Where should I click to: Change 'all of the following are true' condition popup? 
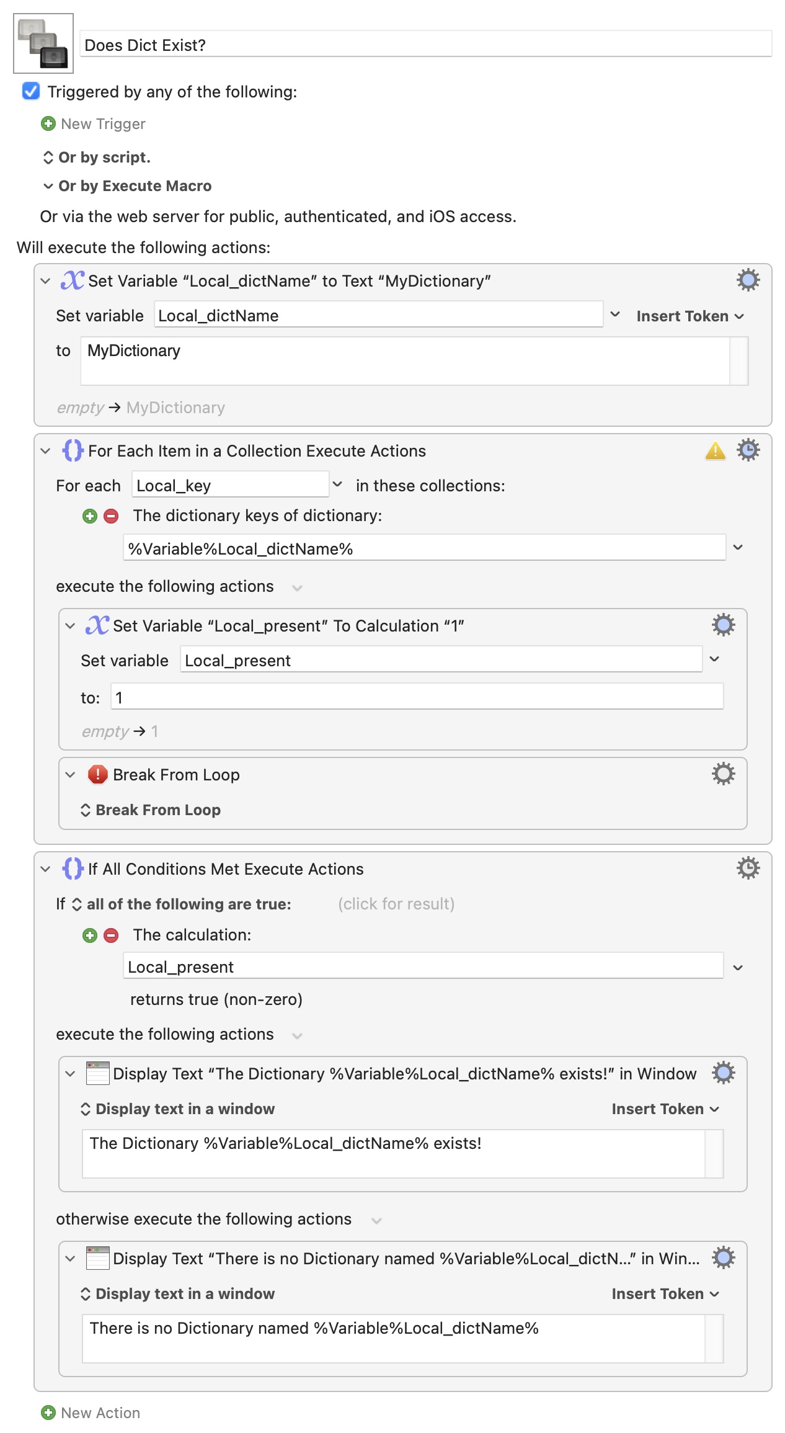(x=182, y=904)
